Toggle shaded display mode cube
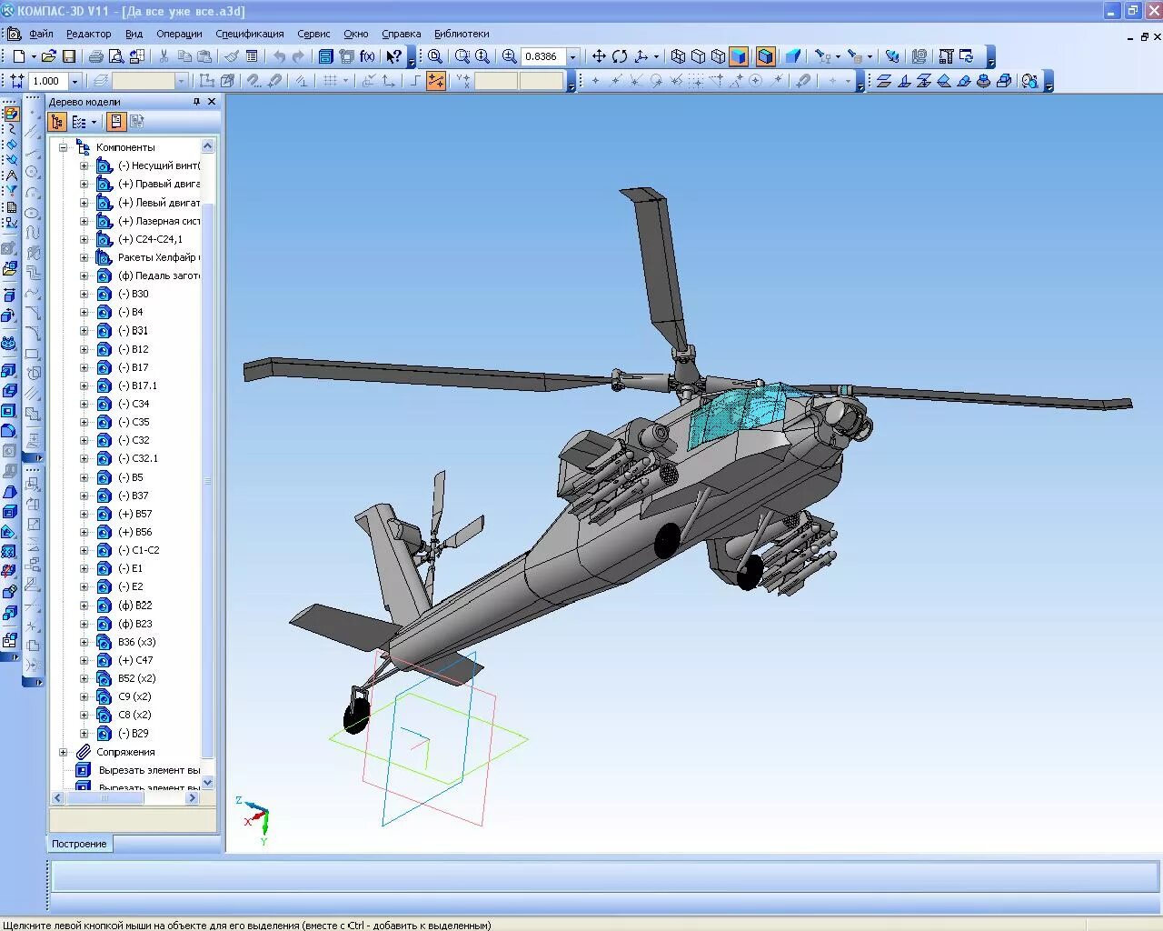Viewport: 1163px width, 931px height. tap(739, 56)
